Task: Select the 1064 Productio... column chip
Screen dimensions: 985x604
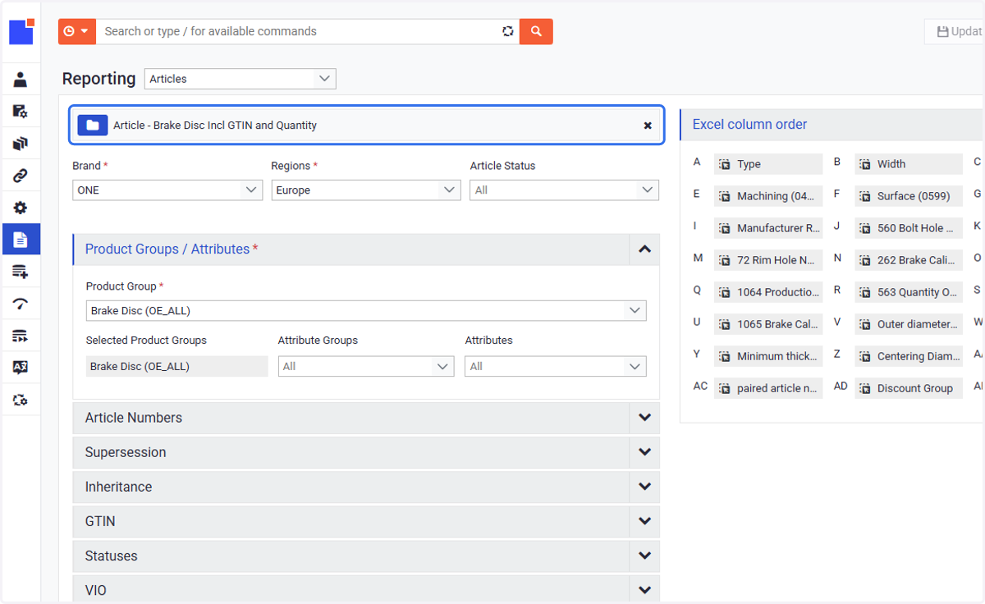Action: [768, 292]
